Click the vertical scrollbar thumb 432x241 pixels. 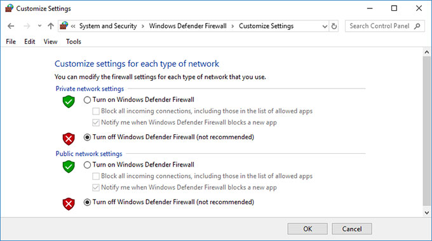427,131
